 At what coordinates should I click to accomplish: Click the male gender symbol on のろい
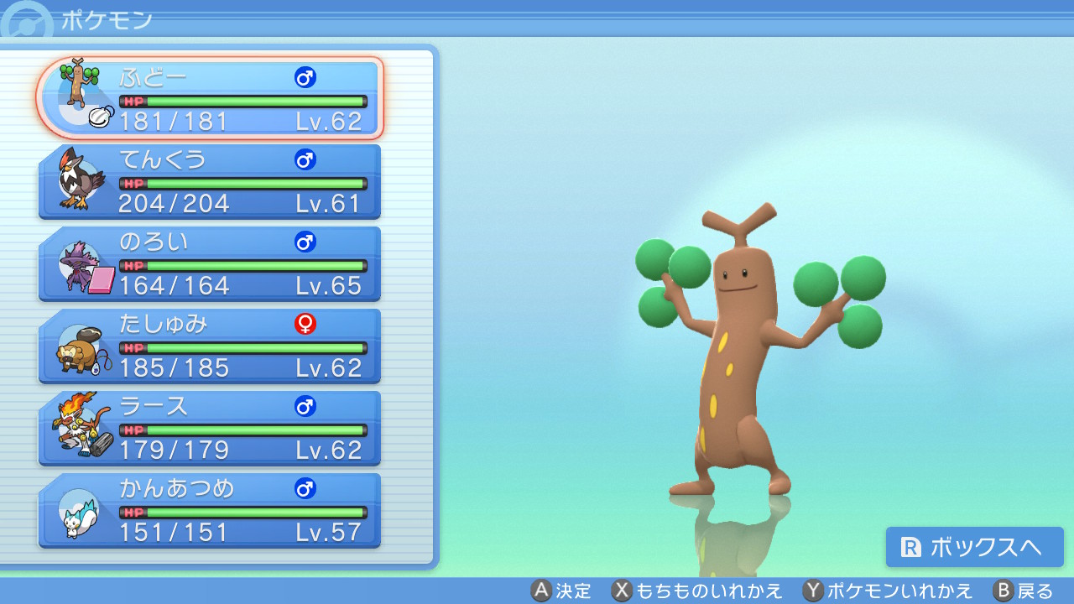(x=305, y=242)
